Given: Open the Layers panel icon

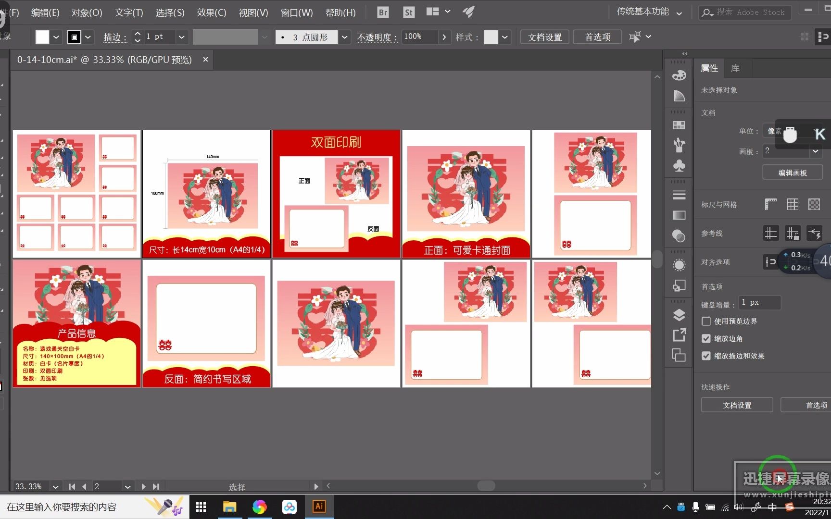Looking at the screenshot, I should point(679,315).
